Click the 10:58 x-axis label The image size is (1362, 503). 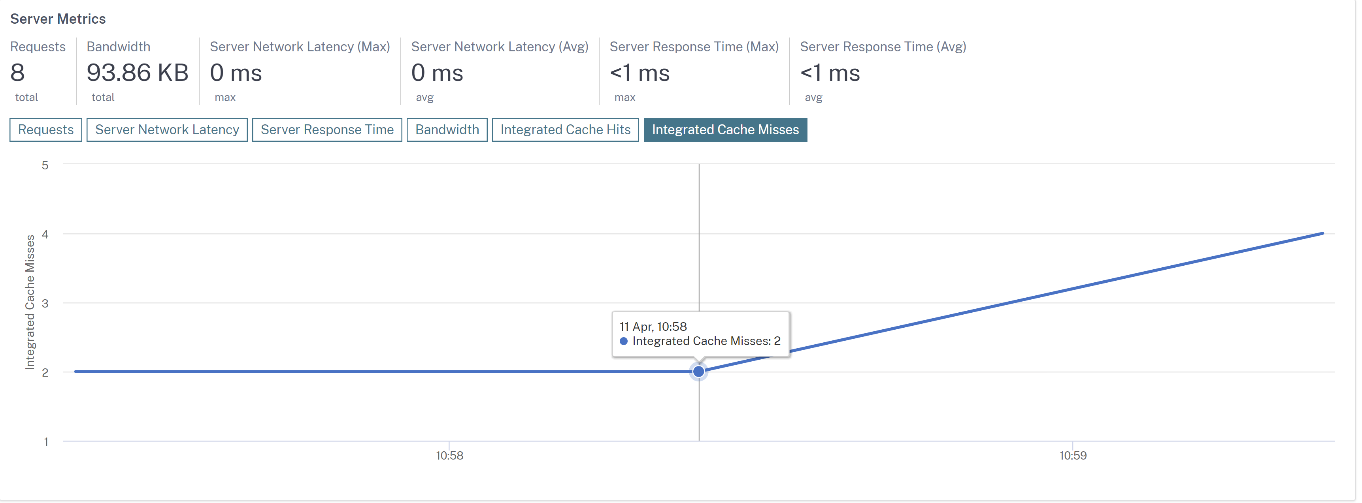[449, 456]
